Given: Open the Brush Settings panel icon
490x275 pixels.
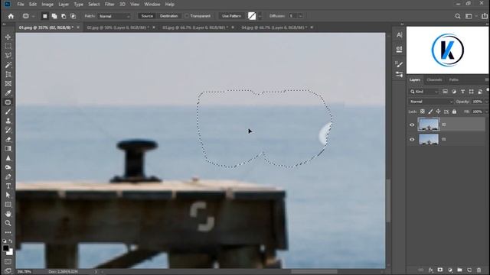Looking at the screenshot, I should coord(399,64).
